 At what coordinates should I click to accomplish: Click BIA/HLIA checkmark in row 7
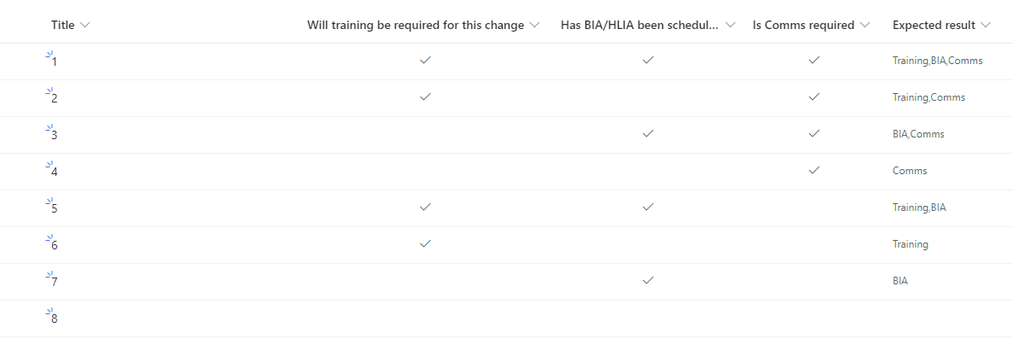click(649, 280)
